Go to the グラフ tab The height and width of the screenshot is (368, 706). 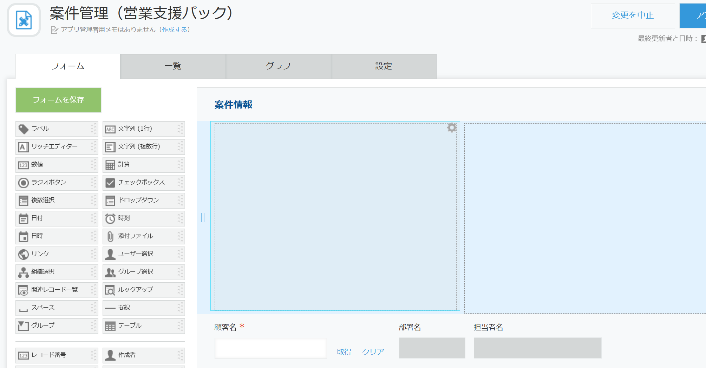tap(278, 66)
